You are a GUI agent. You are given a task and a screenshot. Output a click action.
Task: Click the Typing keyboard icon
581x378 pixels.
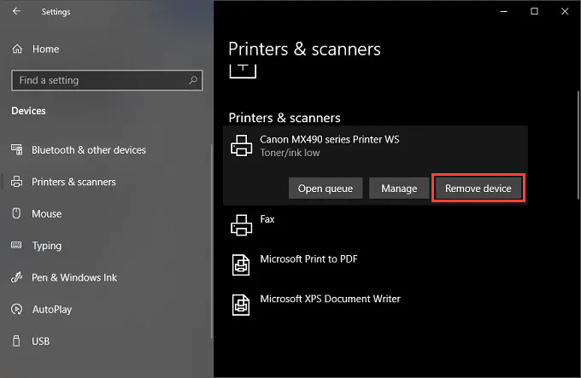point(16,246)
